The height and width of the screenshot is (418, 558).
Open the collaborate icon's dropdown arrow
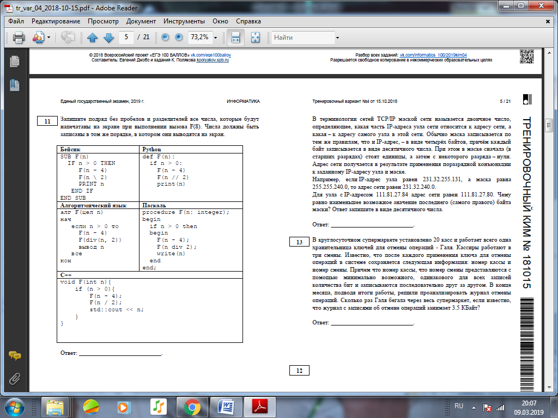tap(48, 38)
